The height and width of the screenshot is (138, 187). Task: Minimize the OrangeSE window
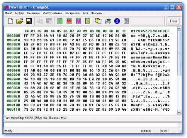point(166,7)
